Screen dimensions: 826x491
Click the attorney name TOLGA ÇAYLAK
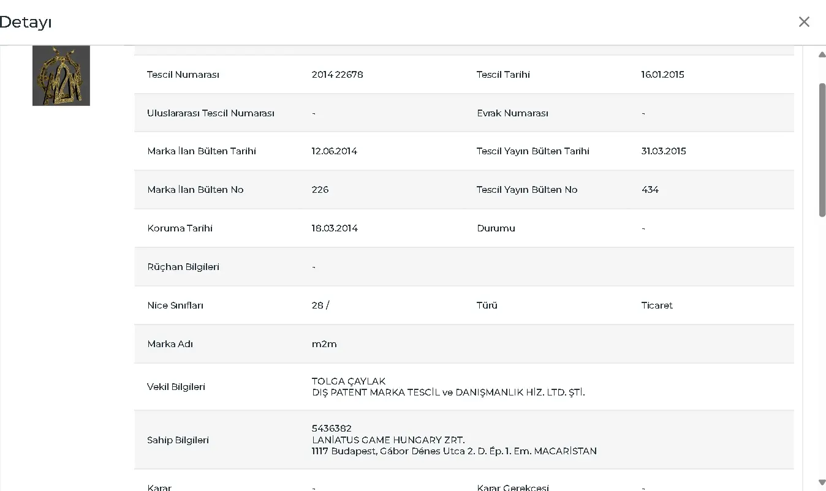(x=349, y=381)
